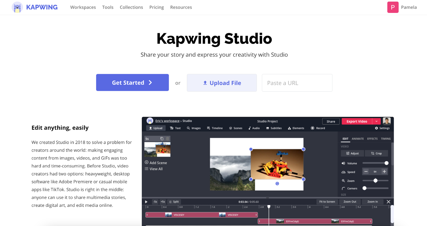The image size is (427, 226).
Task: Click the Zoom slider handle in the edit panel
Action: (375, 181)
